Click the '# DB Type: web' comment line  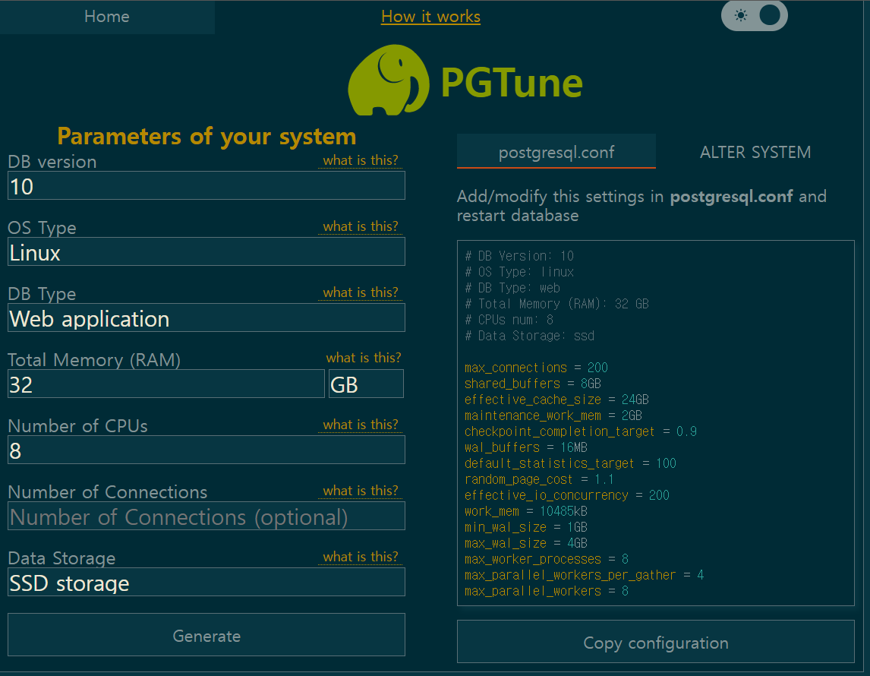point(512,289)
